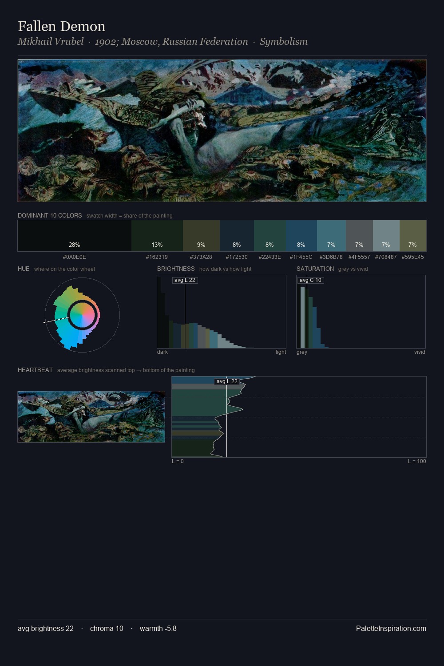
Task: Select the #162319 13% color swatch
Action: (157, 236)
